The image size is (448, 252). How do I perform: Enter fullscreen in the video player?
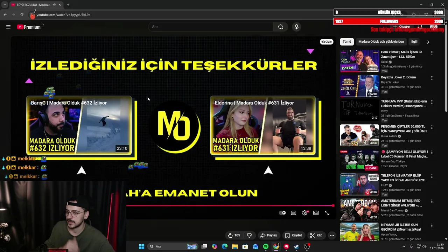(x=327, y=213)
